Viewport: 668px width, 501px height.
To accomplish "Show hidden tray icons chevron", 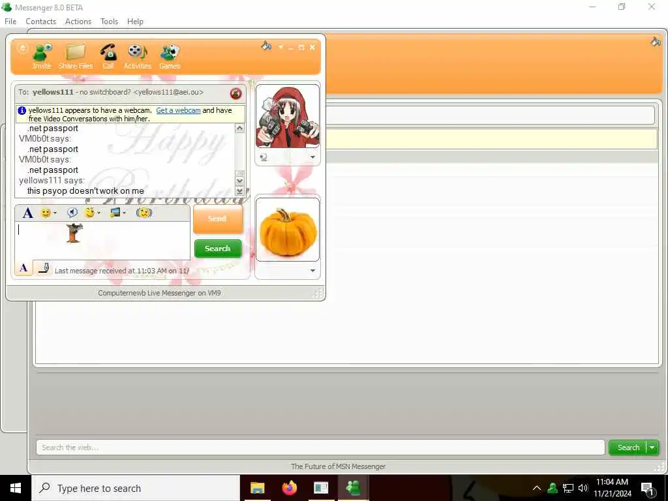I will click(x=537, y=488).
